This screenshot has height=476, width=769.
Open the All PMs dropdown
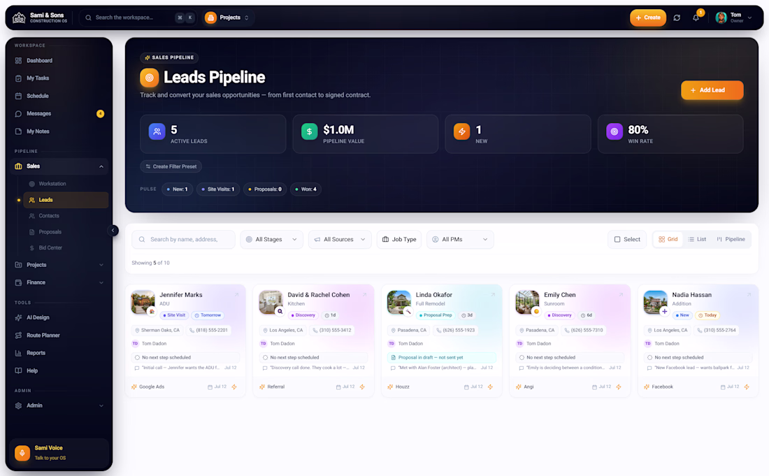point(460,239)
